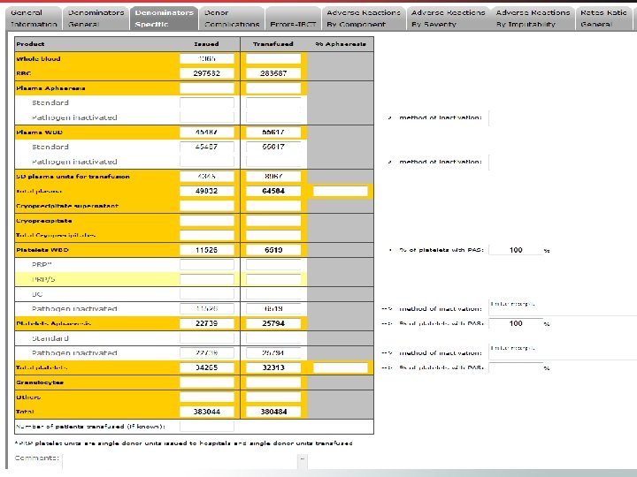Viewport: 637px width, 477px height.
Task: Open the Errors-IBCT tab
Action: point(293,19)
